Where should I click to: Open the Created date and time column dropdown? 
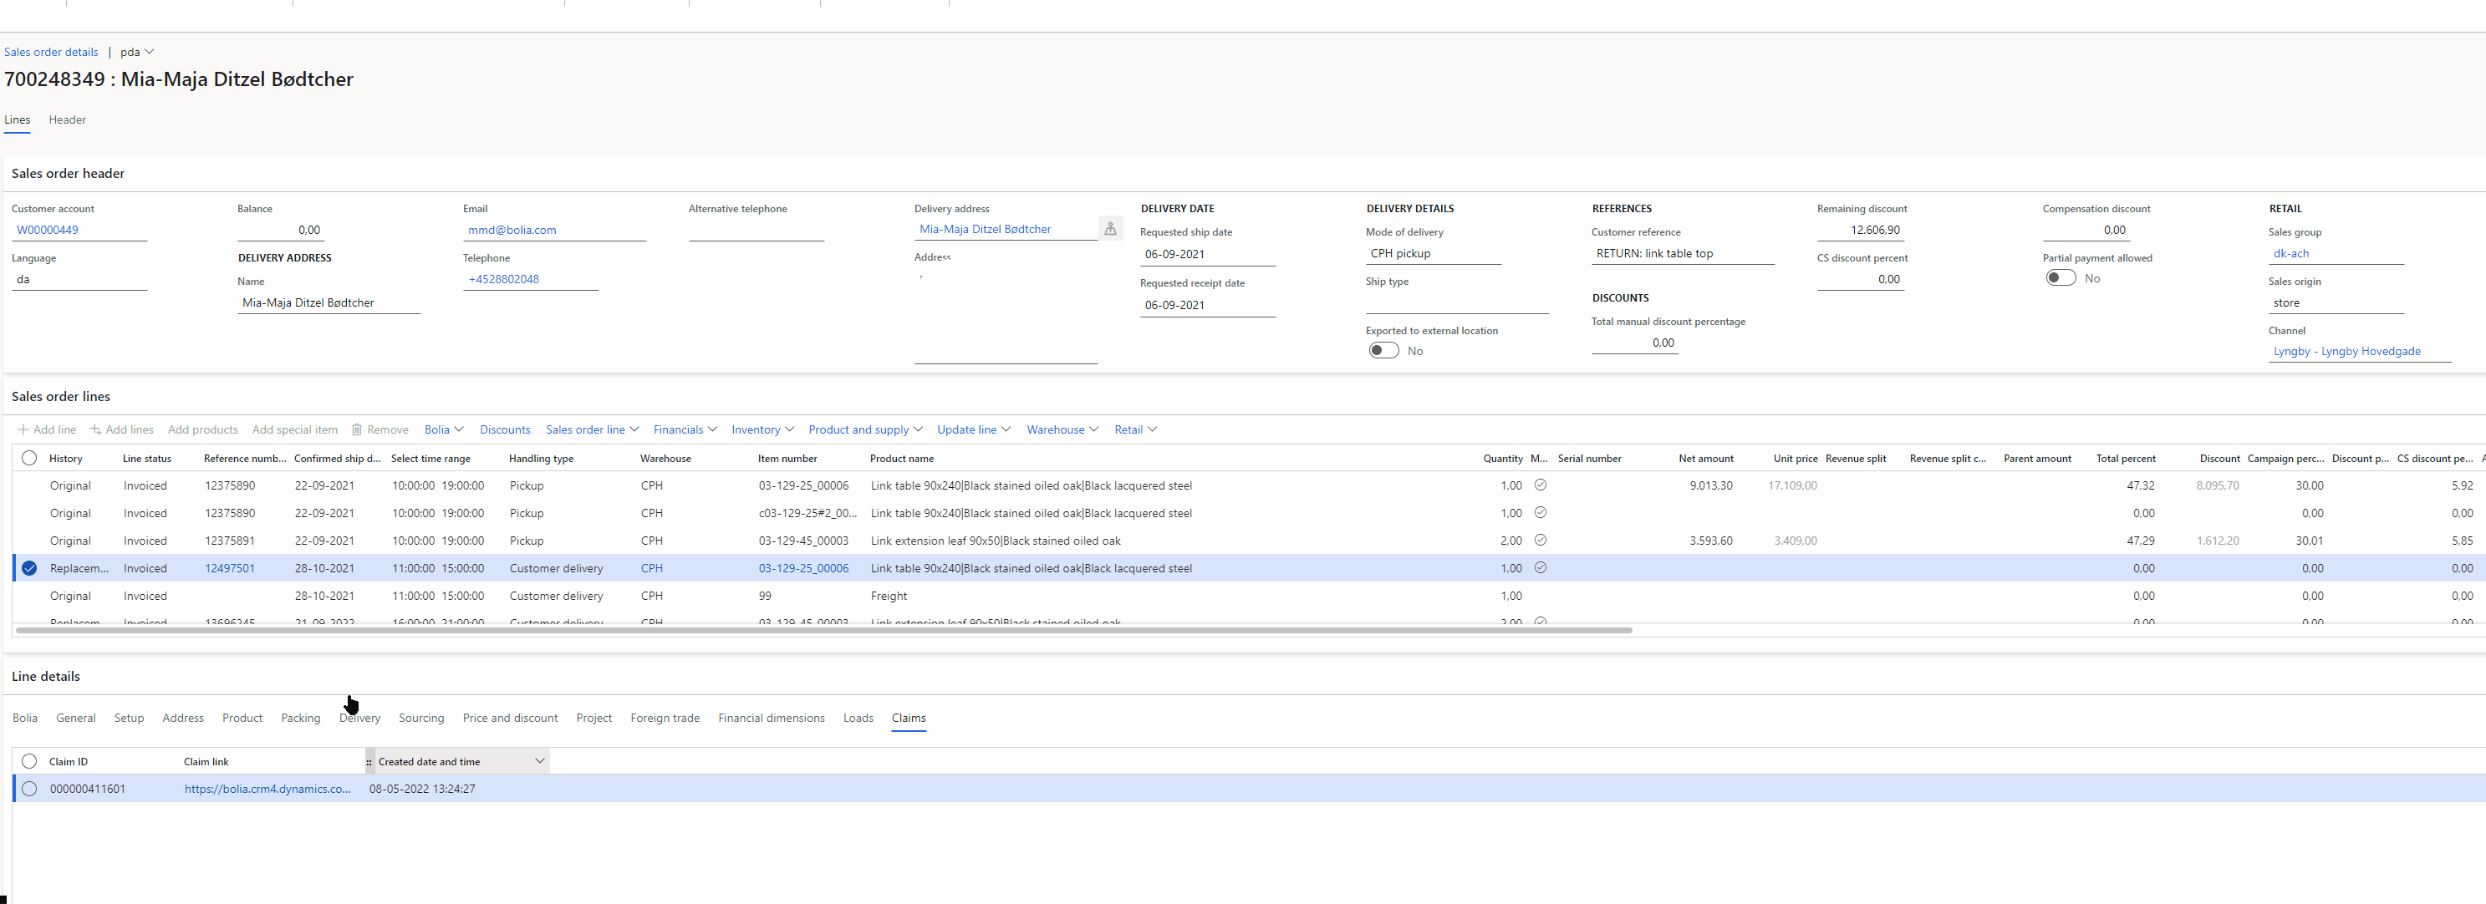541,761
